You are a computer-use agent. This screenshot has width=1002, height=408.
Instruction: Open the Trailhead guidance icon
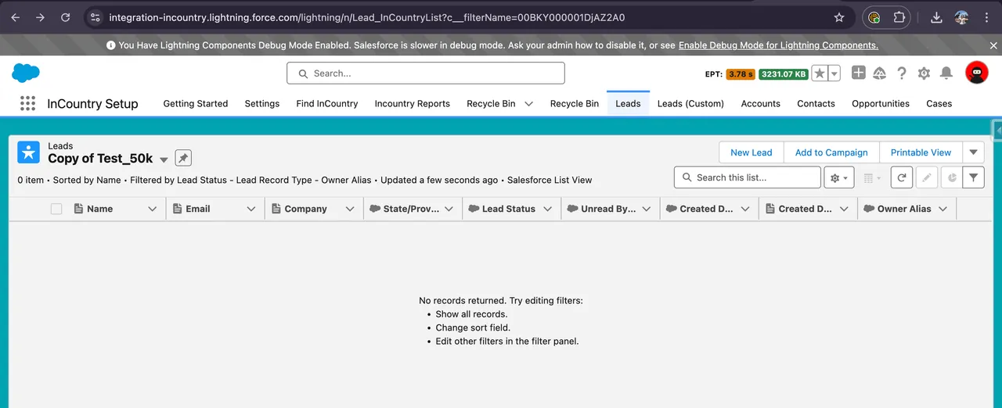coord(879,73)
